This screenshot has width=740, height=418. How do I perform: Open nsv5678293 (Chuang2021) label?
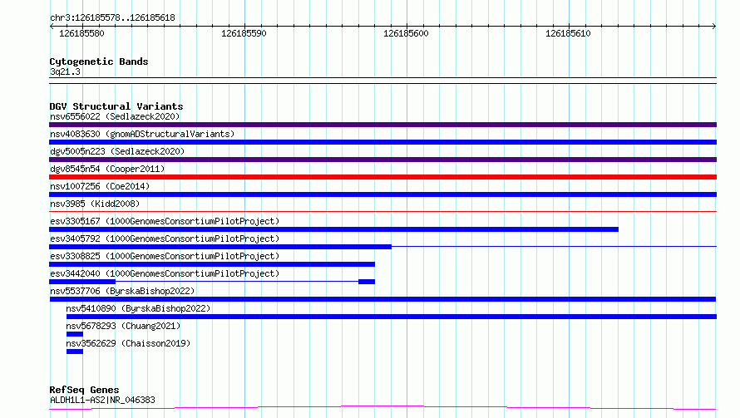123,326
